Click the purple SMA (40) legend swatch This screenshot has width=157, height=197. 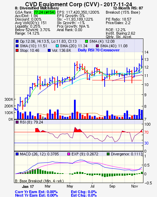pyautogui.click(x=97, y=46)
